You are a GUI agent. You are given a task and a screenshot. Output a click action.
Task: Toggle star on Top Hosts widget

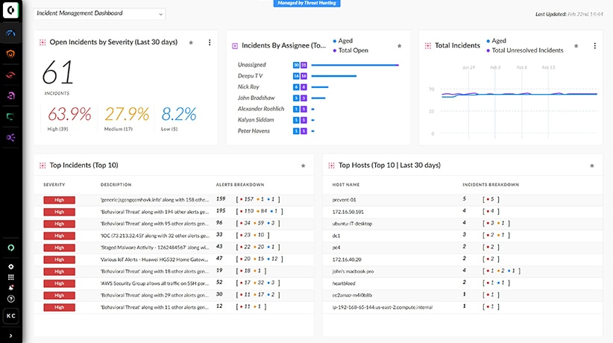(592, 166)
